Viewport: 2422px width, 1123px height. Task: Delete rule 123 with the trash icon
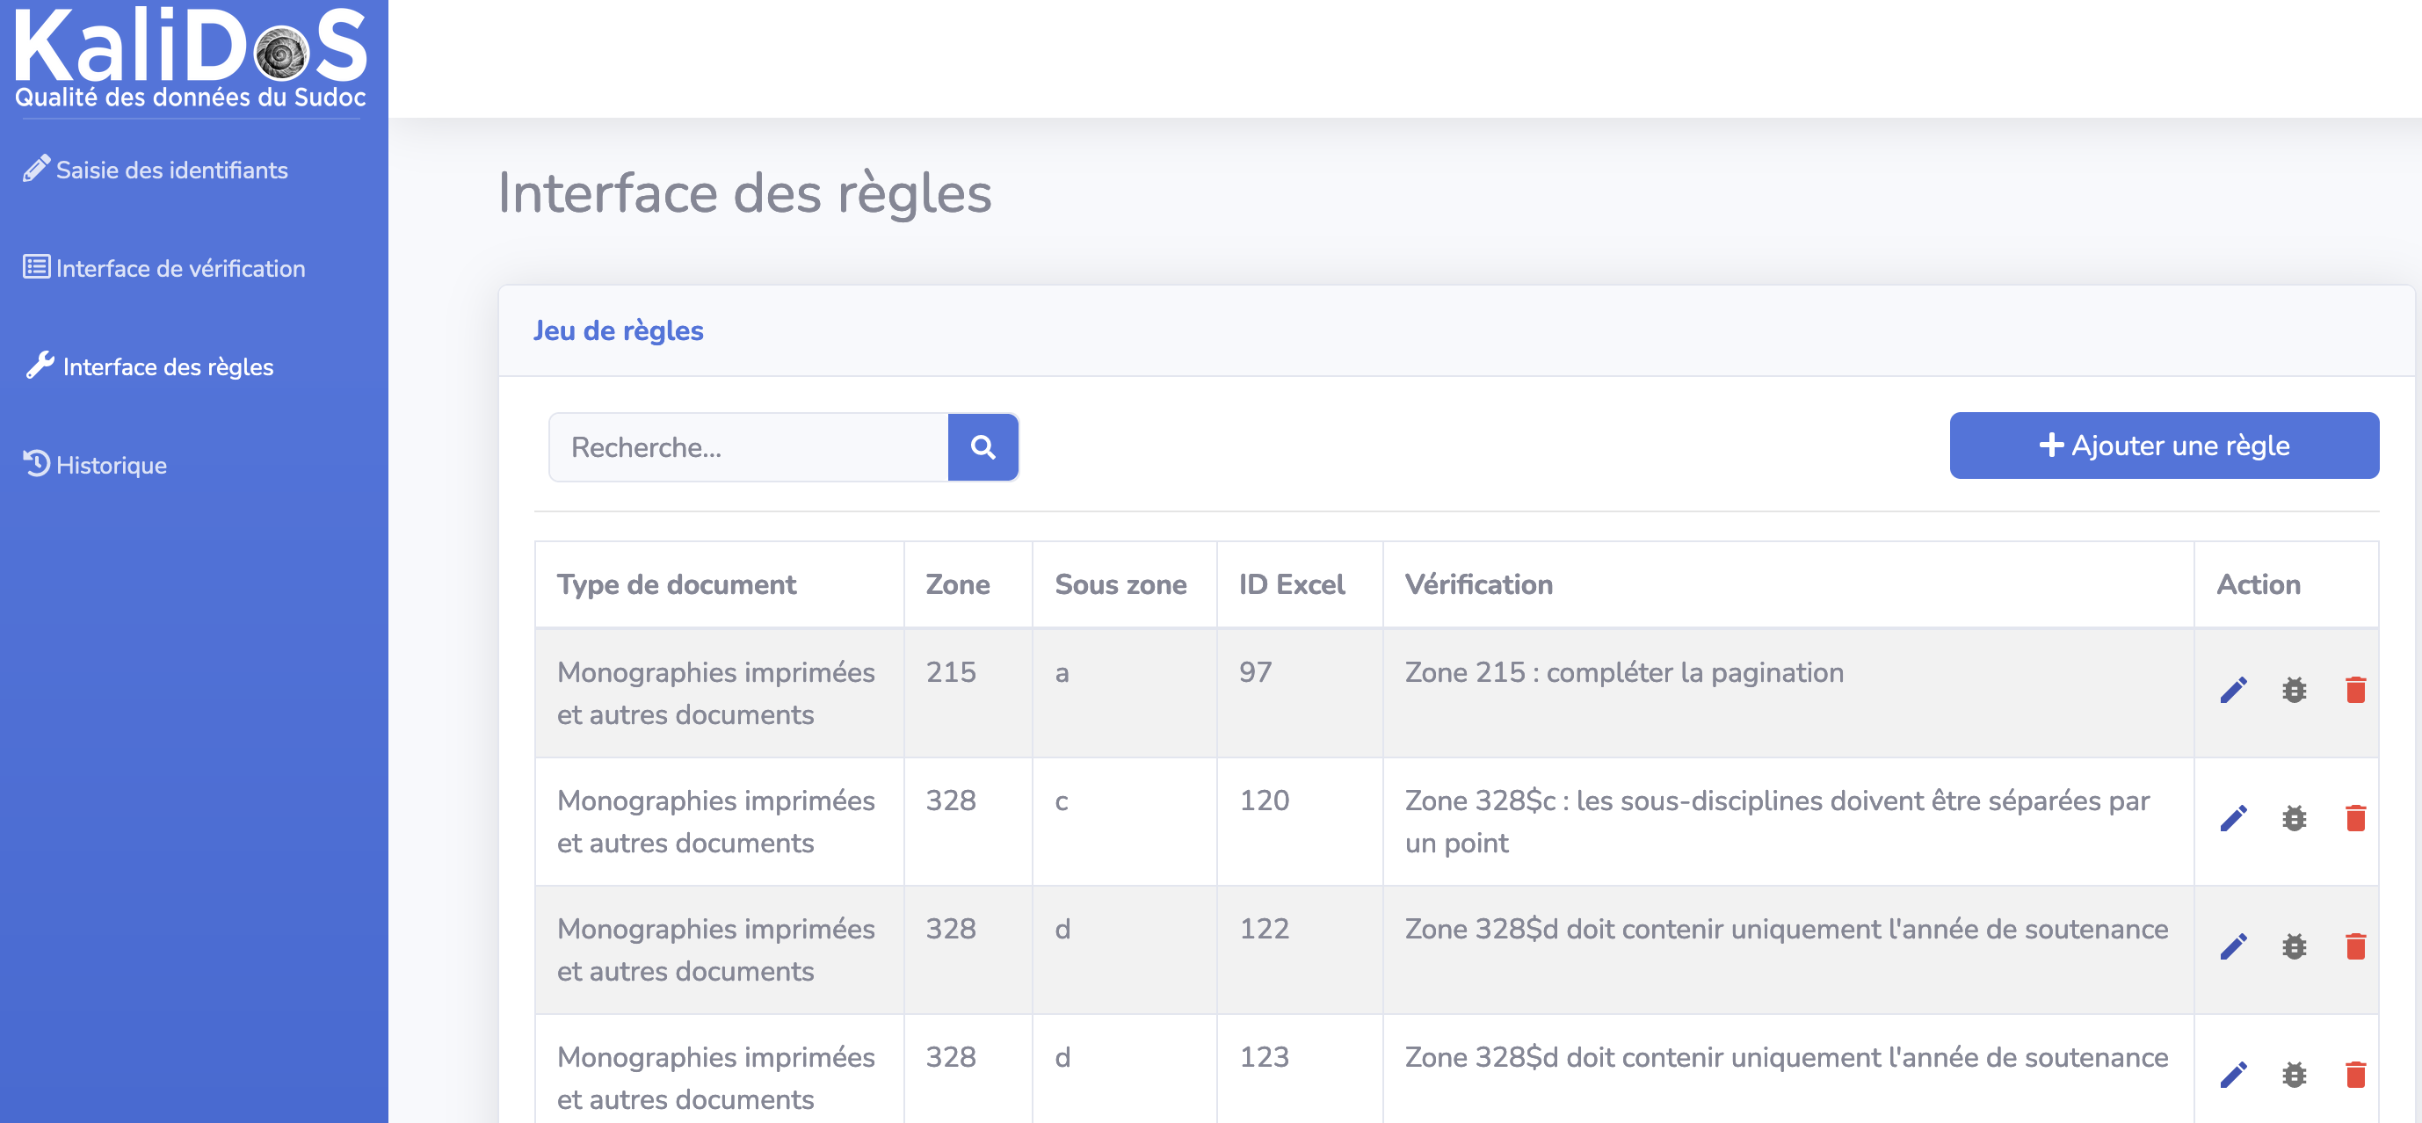(x=2355, y=1074)
